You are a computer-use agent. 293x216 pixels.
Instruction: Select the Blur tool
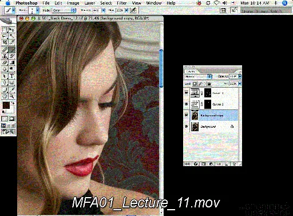click(5, 69)
